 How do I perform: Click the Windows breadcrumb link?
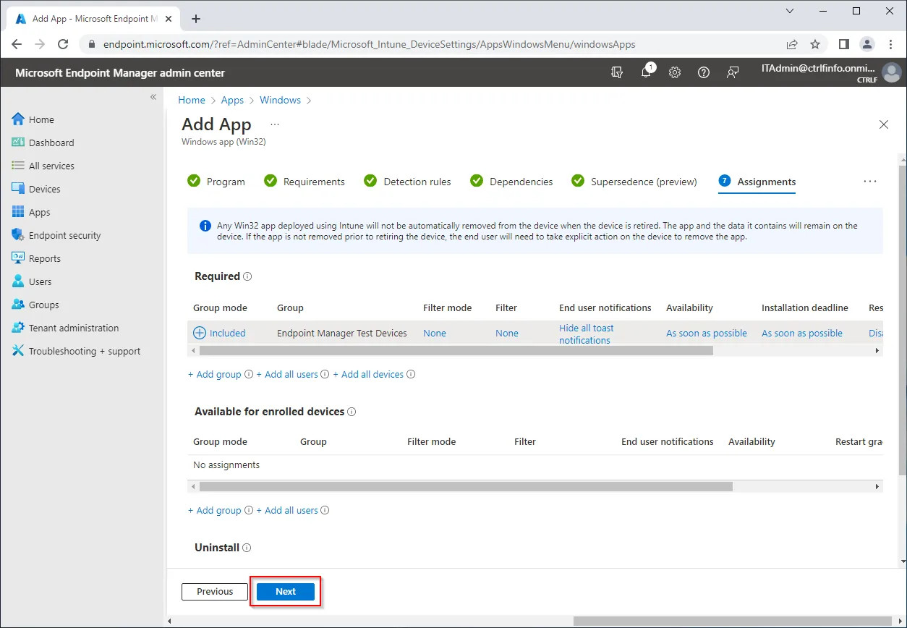pyautogui.click(x=280, y=100)
